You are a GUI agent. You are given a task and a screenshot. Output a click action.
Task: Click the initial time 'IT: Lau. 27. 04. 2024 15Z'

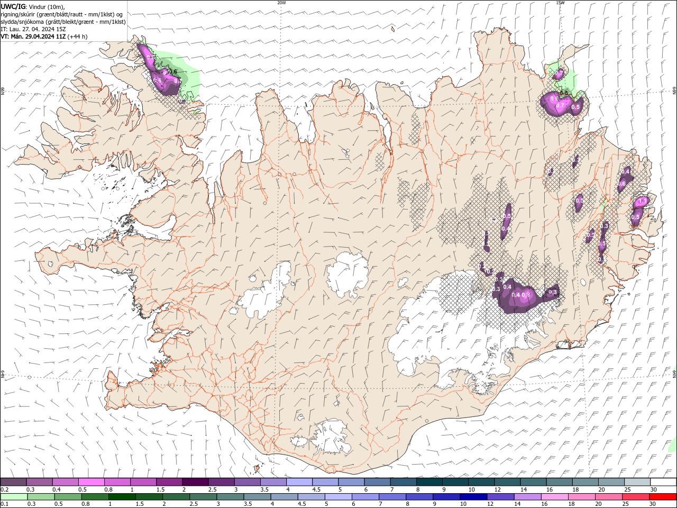click(x=33, y=29)
